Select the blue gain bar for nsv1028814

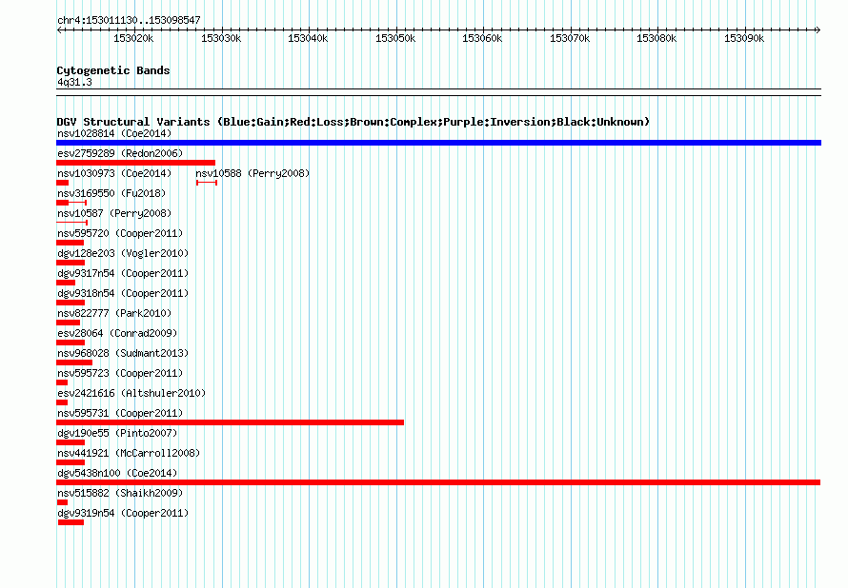438,143
